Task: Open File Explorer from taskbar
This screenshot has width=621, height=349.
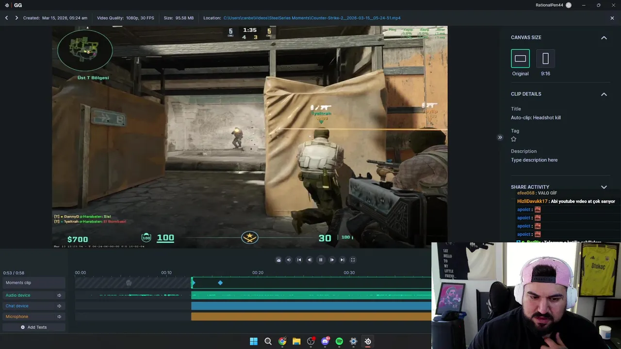Action: [296, 341]
